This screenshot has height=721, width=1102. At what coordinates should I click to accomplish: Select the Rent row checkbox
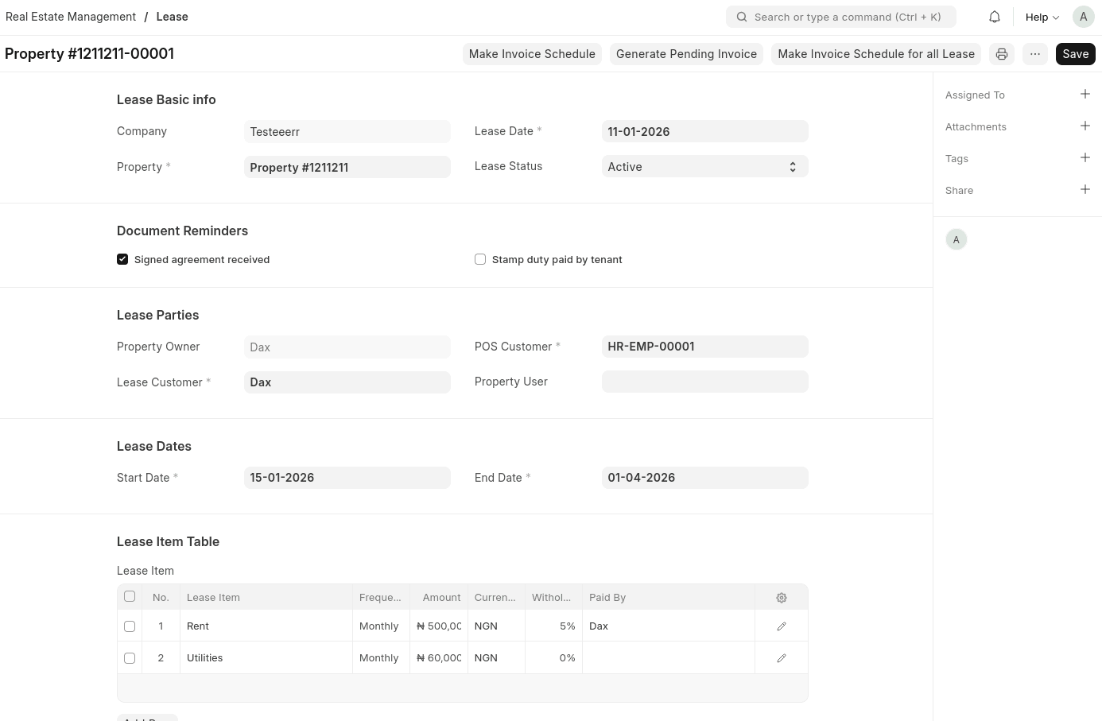point(130,626)
